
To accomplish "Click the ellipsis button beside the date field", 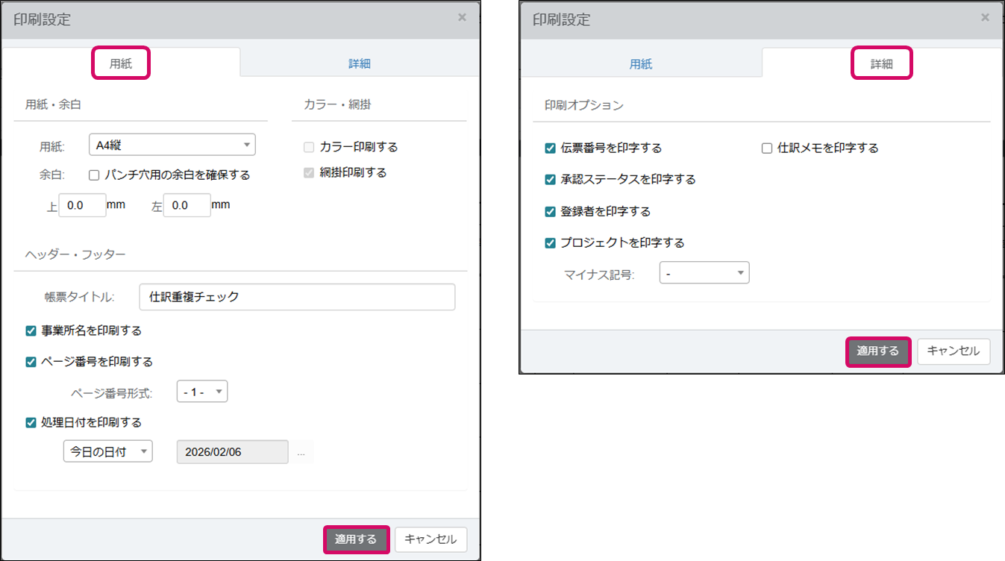I will tap(301, 452).
